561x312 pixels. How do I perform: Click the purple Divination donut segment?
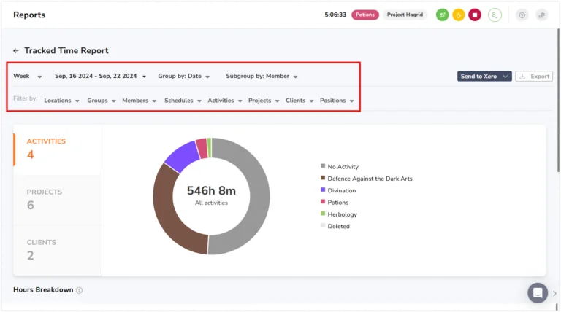(x=183, y=156)
